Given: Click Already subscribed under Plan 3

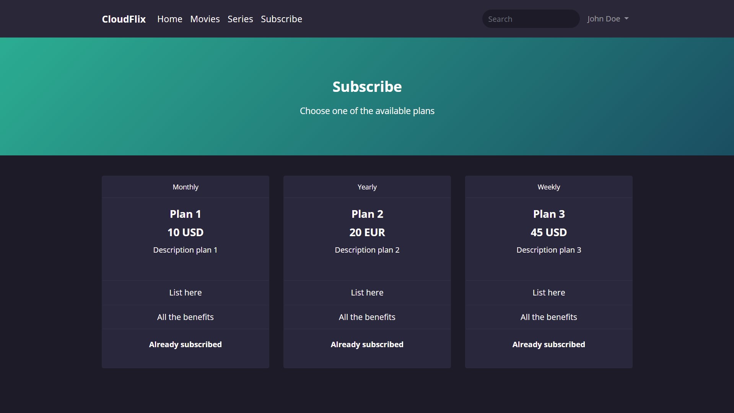Looking at the screenshot, I should click(x=549, y=344).
